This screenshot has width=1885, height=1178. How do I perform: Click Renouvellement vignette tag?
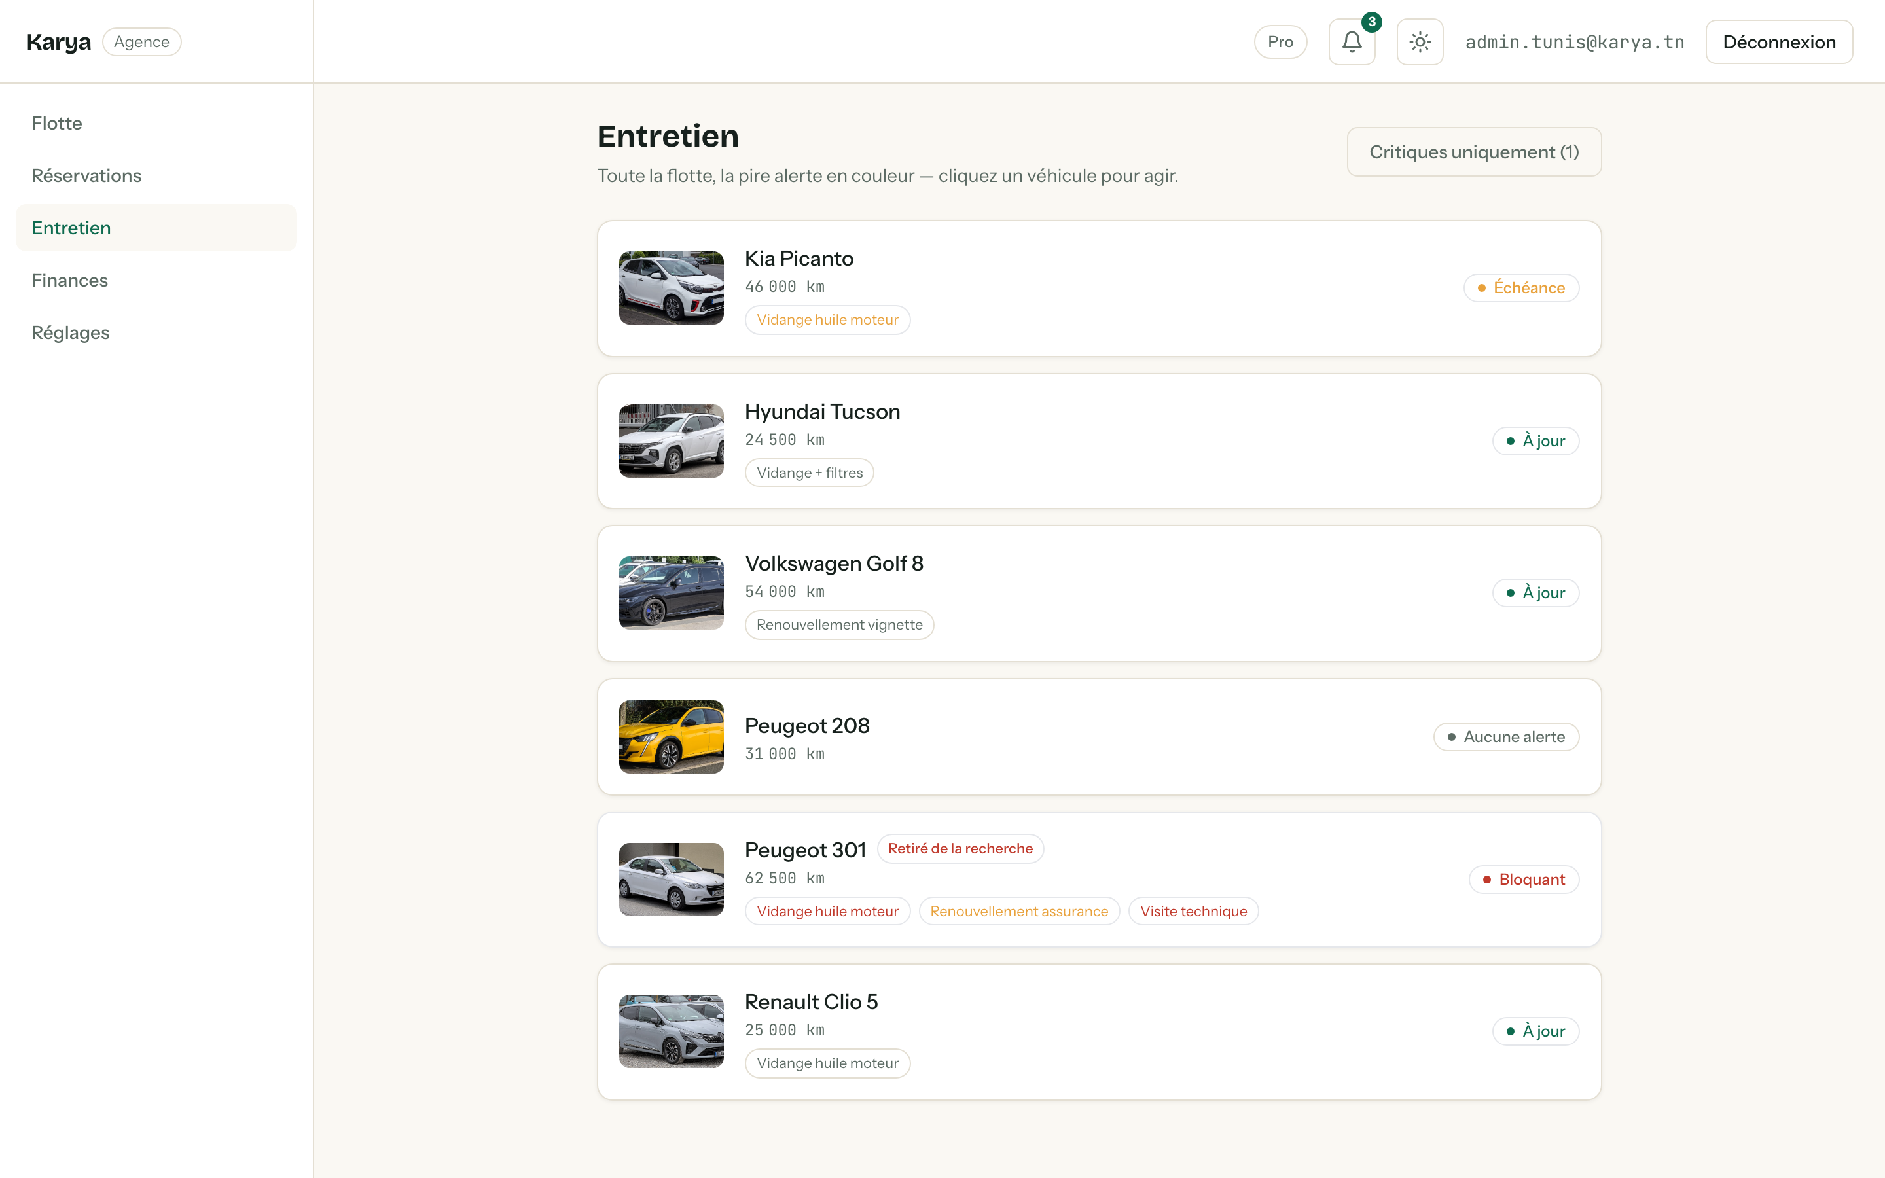pos(839,625)
